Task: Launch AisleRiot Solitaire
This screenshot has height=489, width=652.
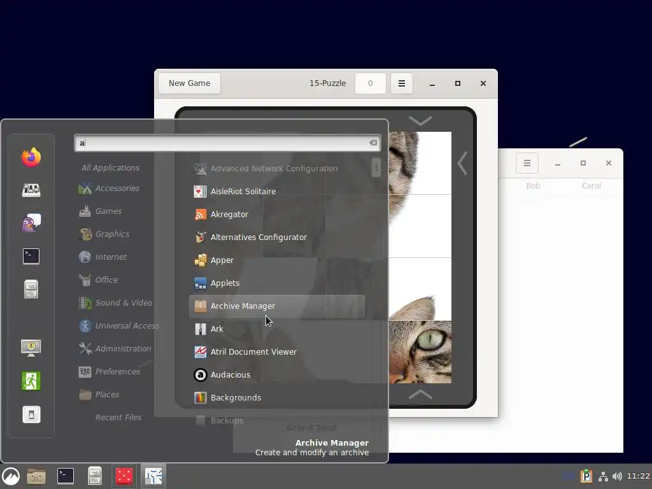Action: coord(277,191)
